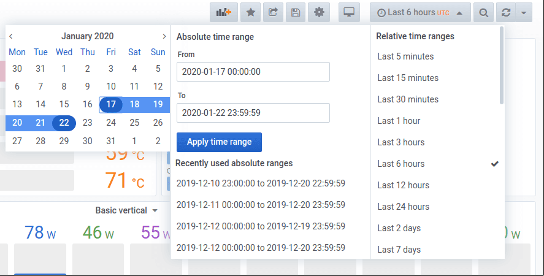Select Last 15 minutes range

tap(408, 78)
